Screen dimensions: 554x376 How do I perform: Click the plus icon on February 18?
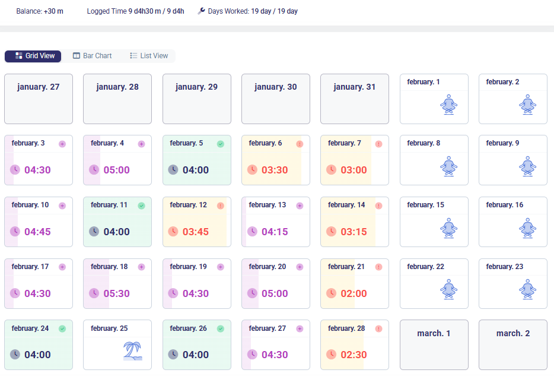coord(141,267)
